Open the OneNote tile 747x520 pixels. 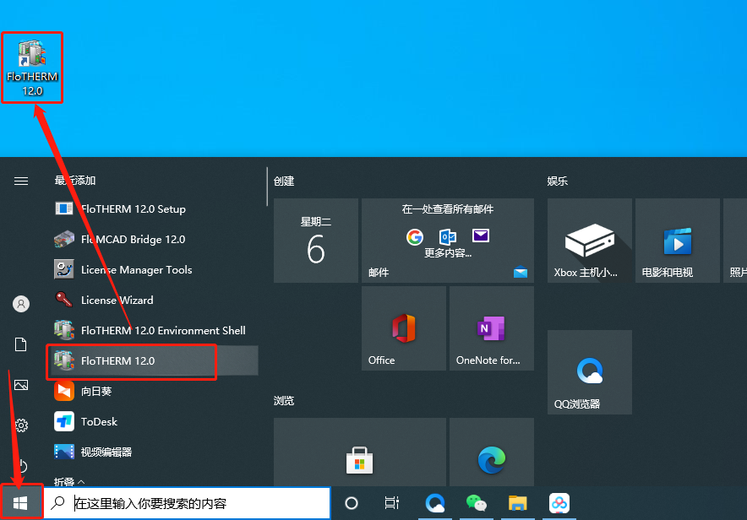tap(492, 328)
